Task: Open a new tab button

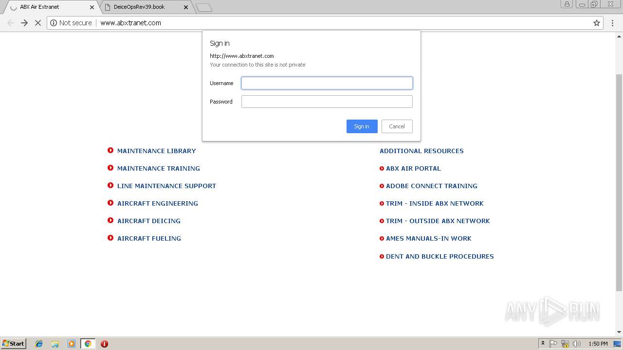Action: pyautogui.click(x=204, y=7)
